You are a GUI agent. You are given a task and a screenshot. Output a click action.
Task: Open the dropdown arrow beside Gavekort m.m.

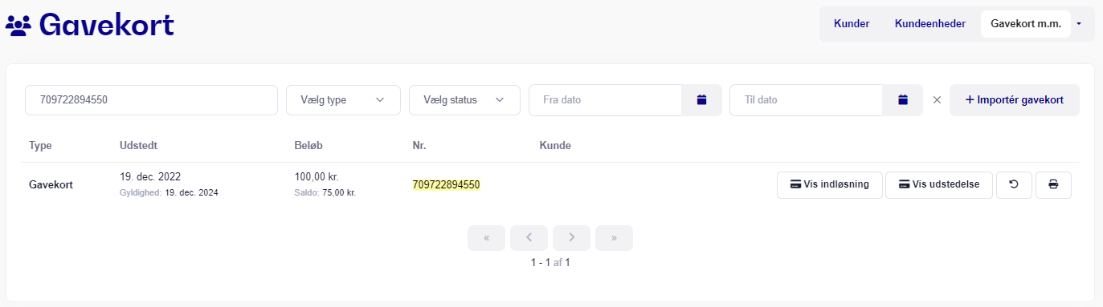[x=1079, y=24]
